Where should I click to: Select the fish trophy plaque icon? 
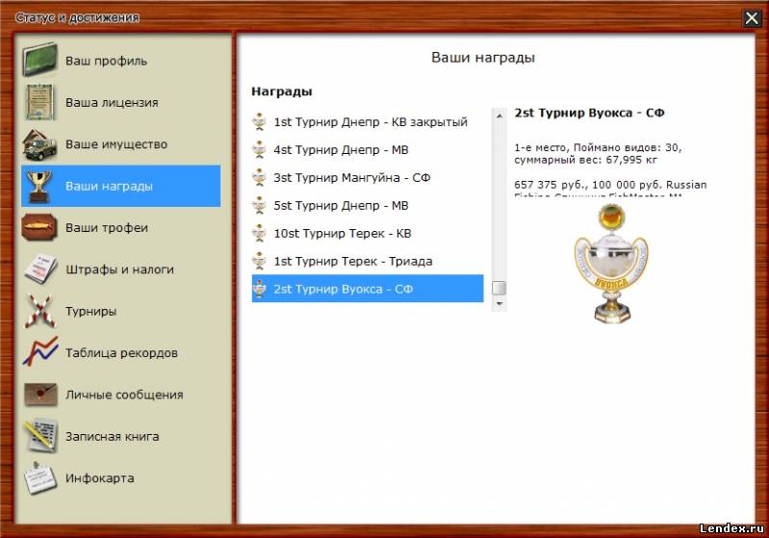(x=40, y=228)
